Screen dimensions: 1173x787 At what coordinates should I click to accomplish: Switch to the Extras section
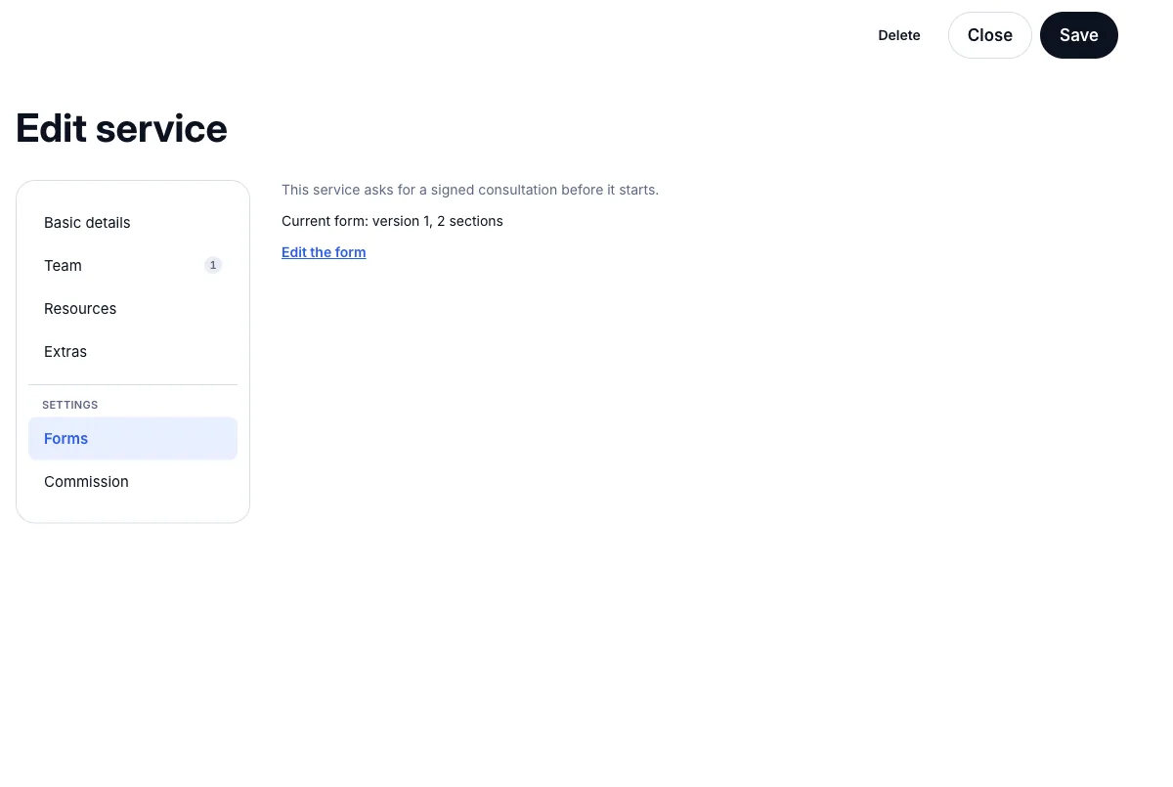click(x=133, y=352)
